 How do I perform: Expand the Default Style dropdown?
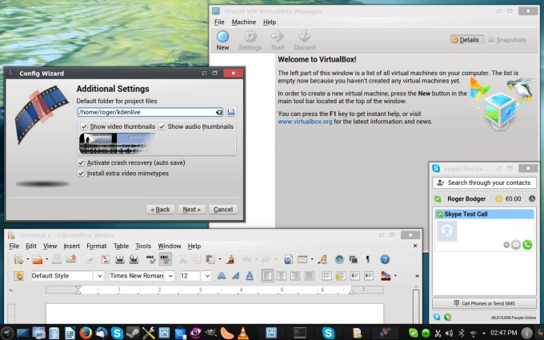99,276
